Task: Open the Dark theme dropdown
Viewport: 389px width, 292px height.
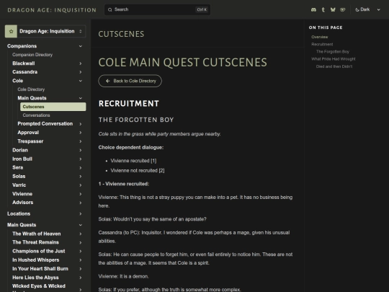Action: pyautogui.click(x=367, y=9)
